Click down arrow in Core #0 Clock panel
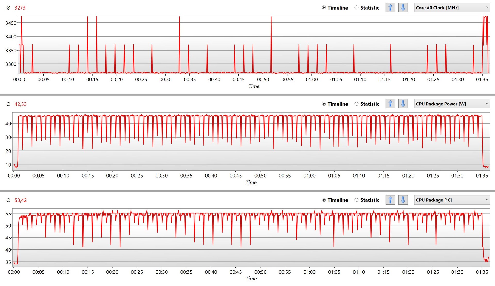Screen dimensions: 495x286 pyautogui.click(x=403, y=8)
